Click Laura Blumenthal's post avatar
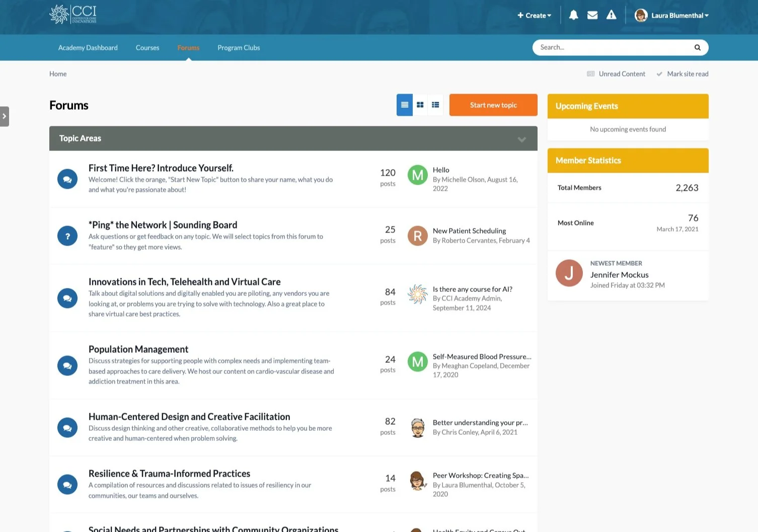 [417, 480]
